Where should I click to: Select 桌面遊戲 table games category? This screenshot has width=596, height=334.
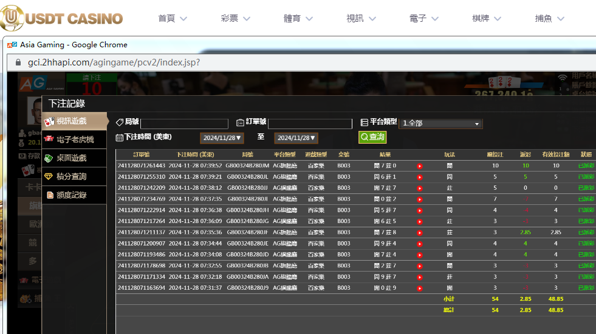point(71,158)
